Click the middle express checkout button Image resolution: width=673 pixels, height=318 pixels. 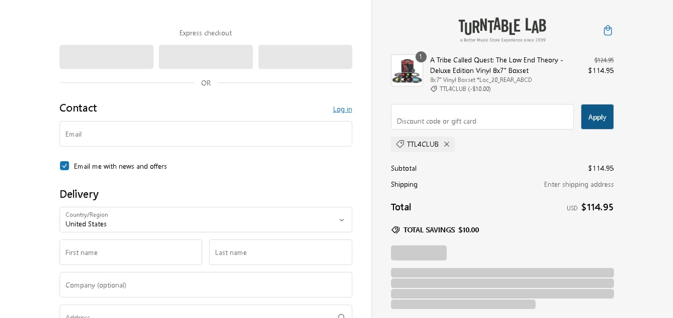pos(205,57)
